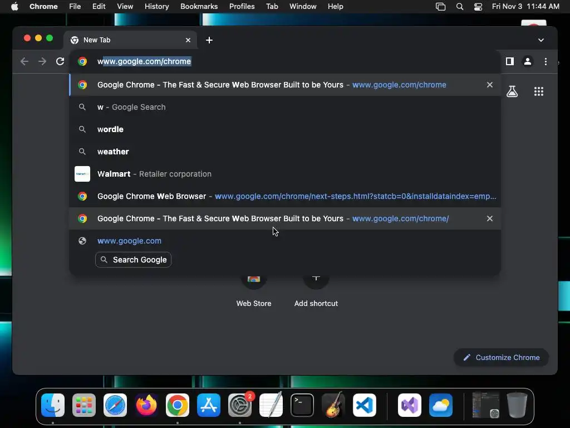Screen dimensions: 570x428
Task: Click the search icon beside wordle
Action: [82, 129]
